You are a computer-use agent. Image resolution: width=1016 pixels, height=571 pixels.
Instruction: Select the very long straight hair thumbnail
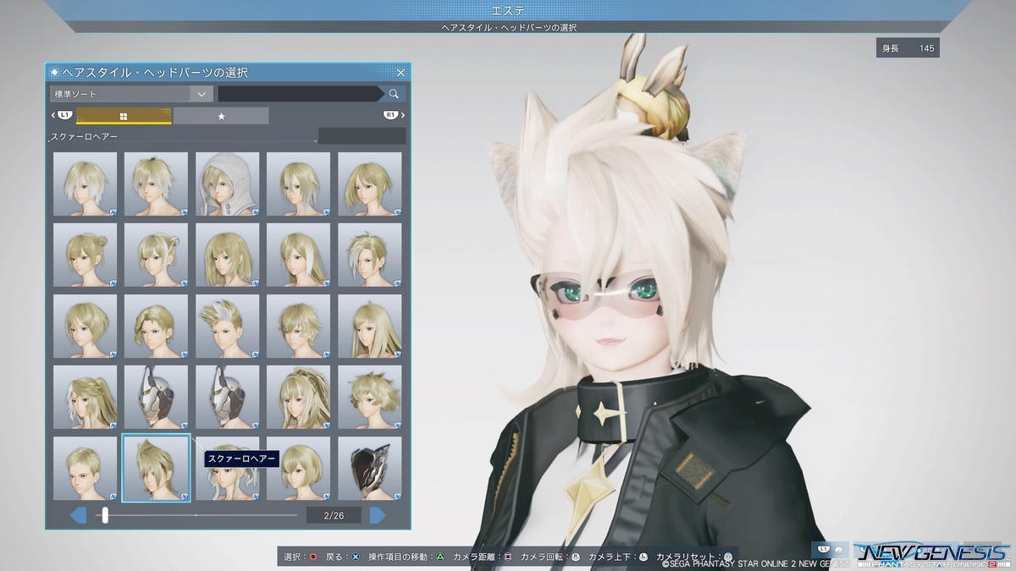tap(370, 326)
